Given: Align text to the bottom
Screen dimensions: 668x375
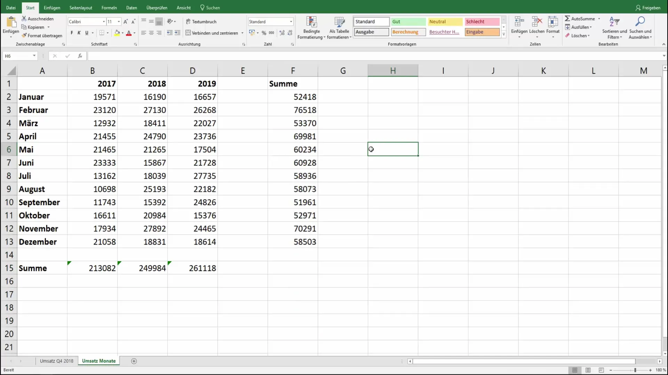Looking at the screenshot, I should coord(159,22).
